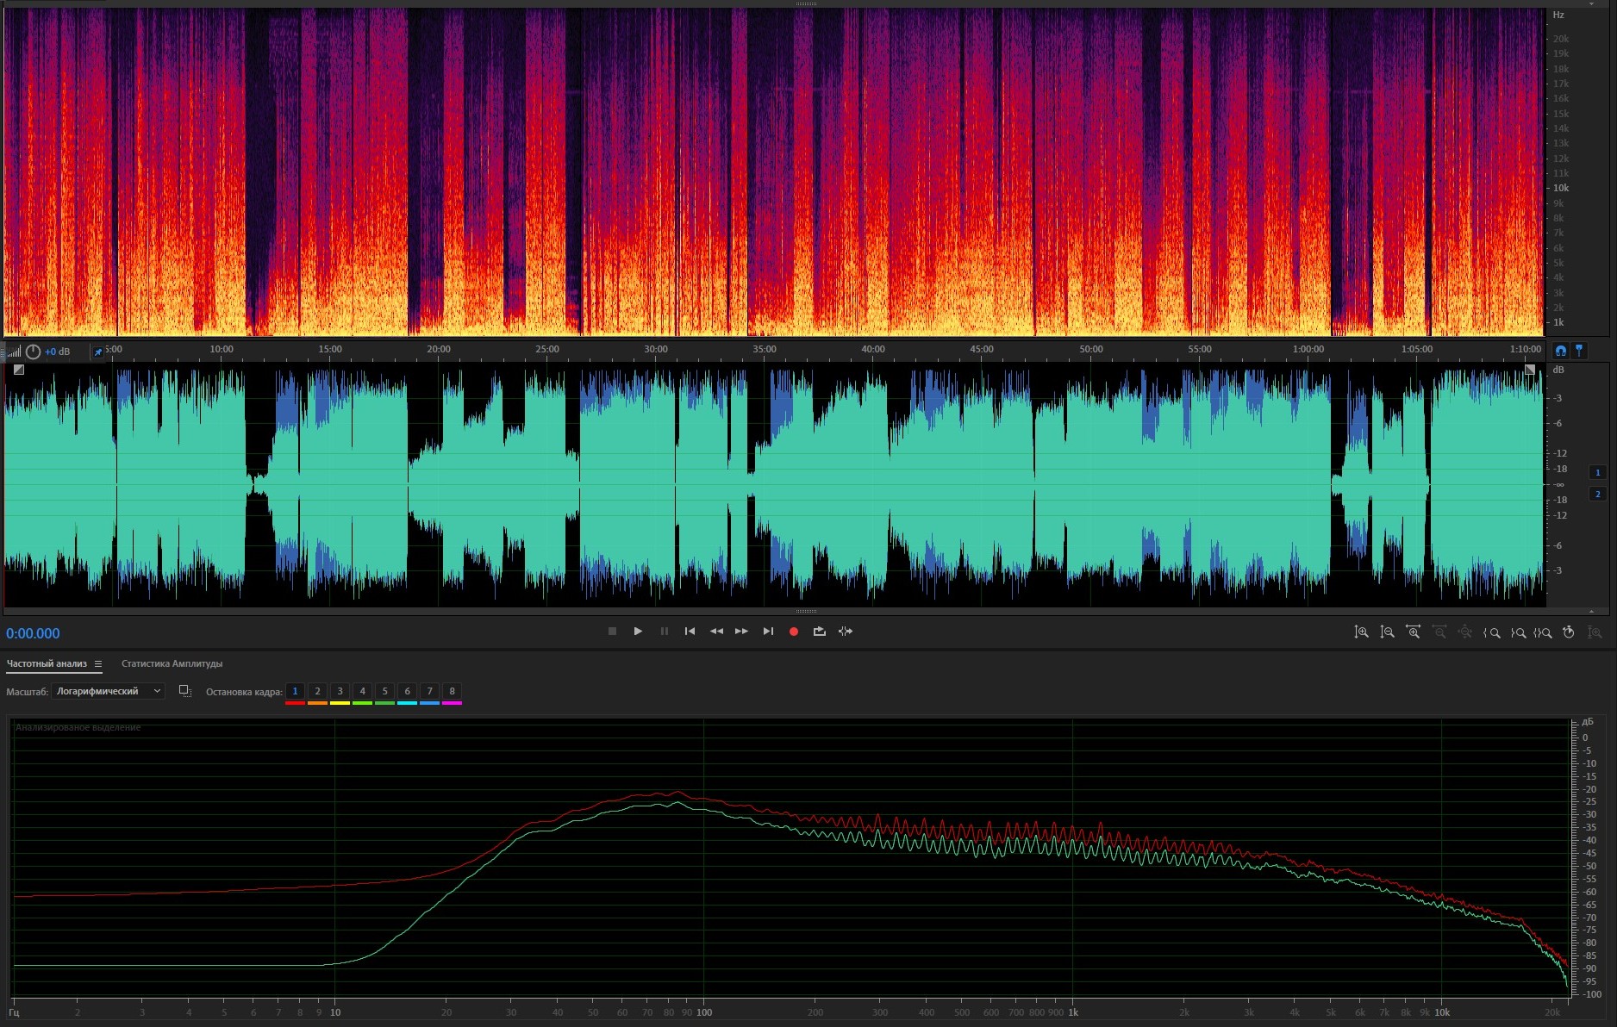Click zoom in amplitude icon
The width and height of the screenshot is (1617, 1027).
[x=1361, y=632]
